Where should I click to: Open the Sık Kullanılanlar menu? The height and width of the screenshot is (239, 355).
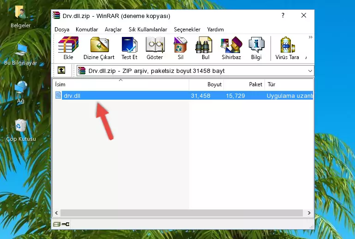click(x=148, y=30)
